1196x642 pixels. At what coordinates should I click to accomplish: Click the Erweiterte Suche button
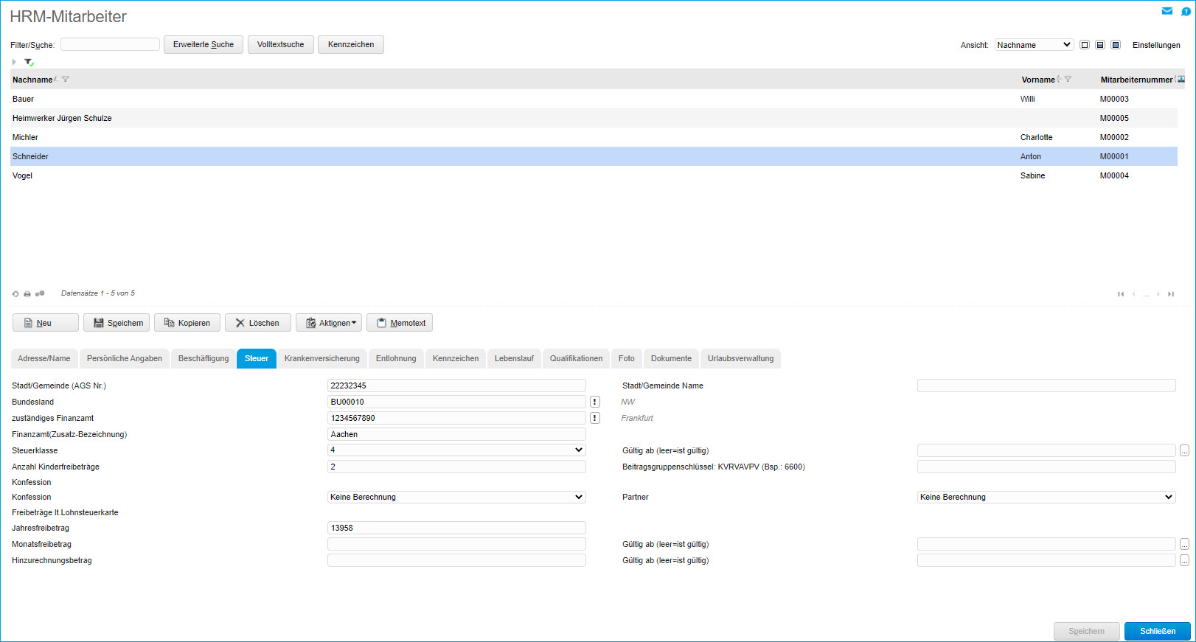coord(204,44)
